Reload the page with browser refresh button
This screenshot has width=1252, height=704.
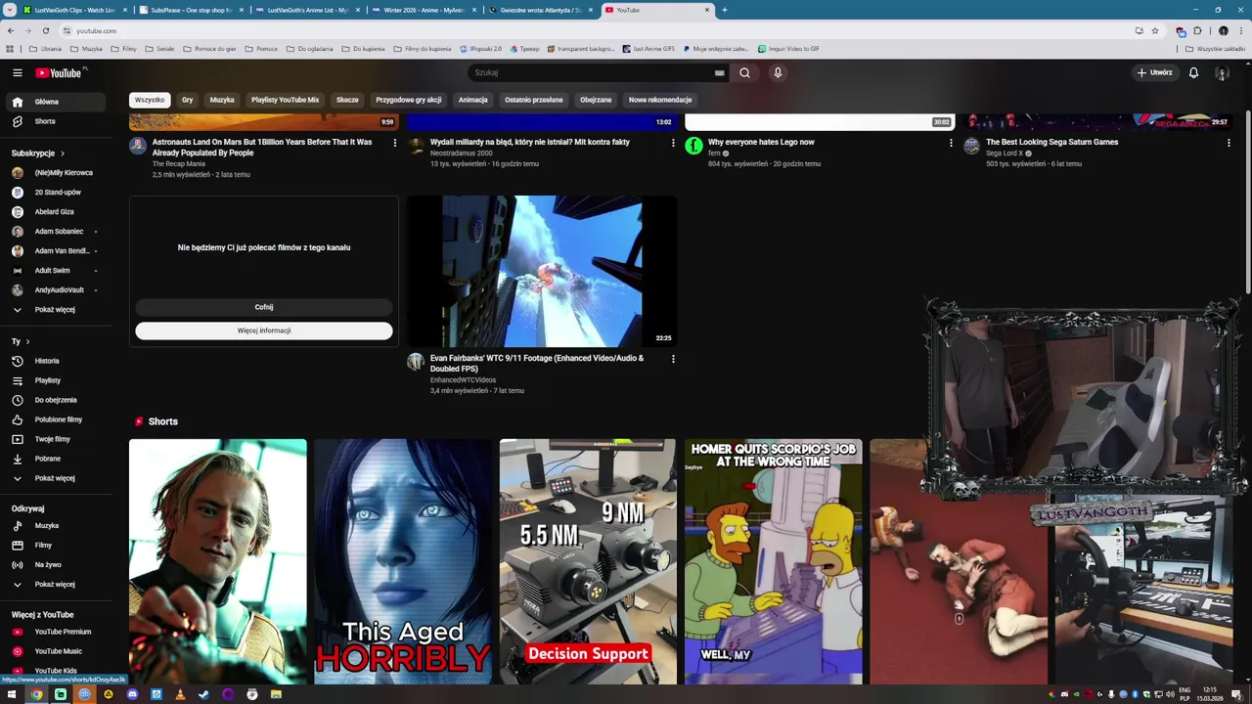45,30
